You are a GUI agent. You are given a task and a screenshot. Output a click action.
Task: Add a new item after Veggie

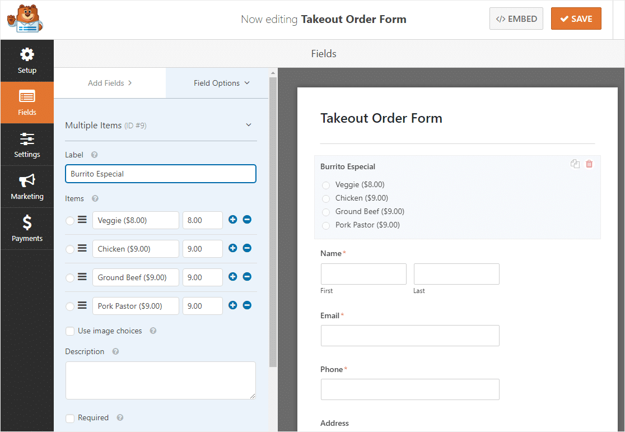click(233, 220)
